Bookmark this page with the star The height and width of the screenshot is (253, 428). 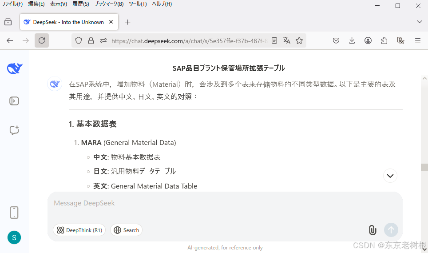point(299,41)
